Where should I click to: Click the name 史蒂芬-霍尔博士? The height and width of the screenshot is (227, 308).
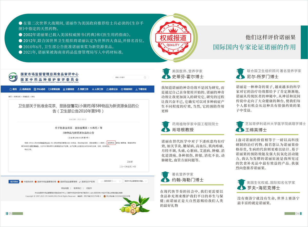tap(188, 77)
